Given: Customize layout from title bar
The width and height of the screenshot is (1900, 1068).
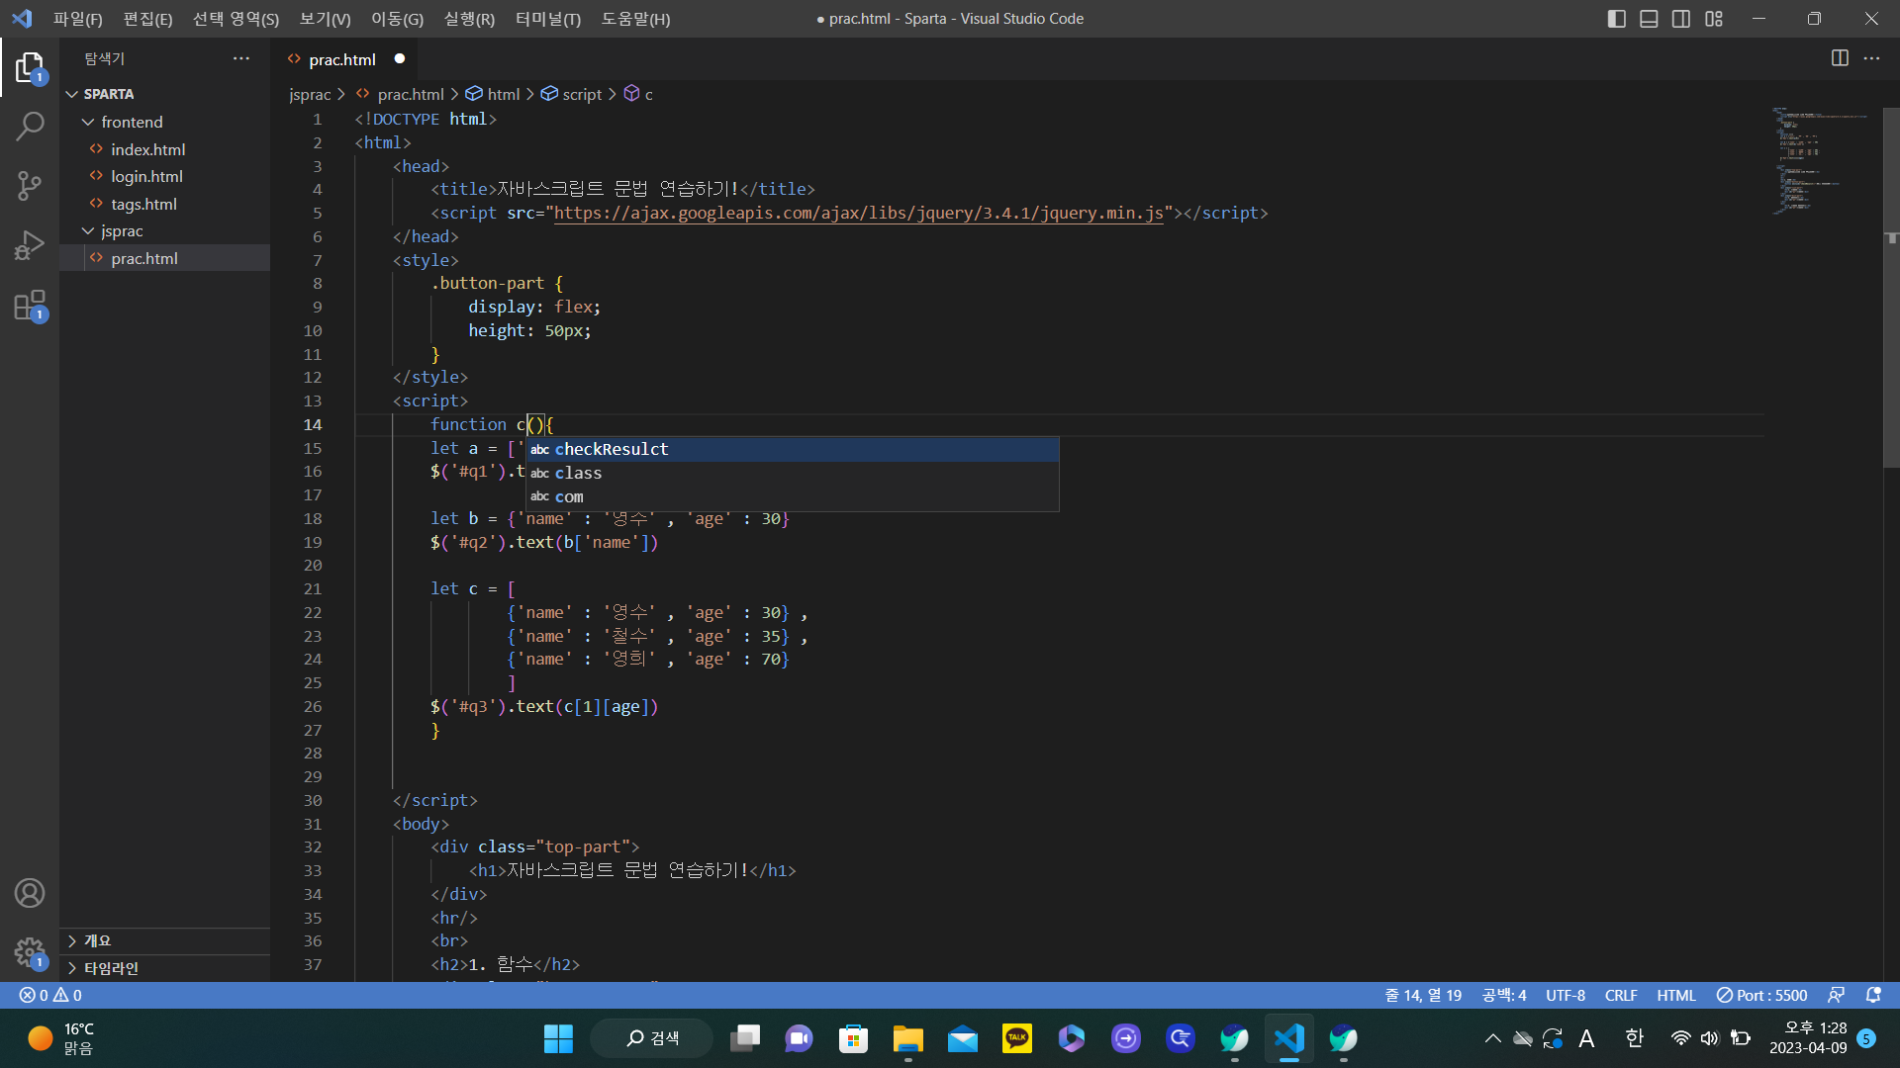Looking at the screenshot, I should pyautogui.click(x=1714, y=19).
